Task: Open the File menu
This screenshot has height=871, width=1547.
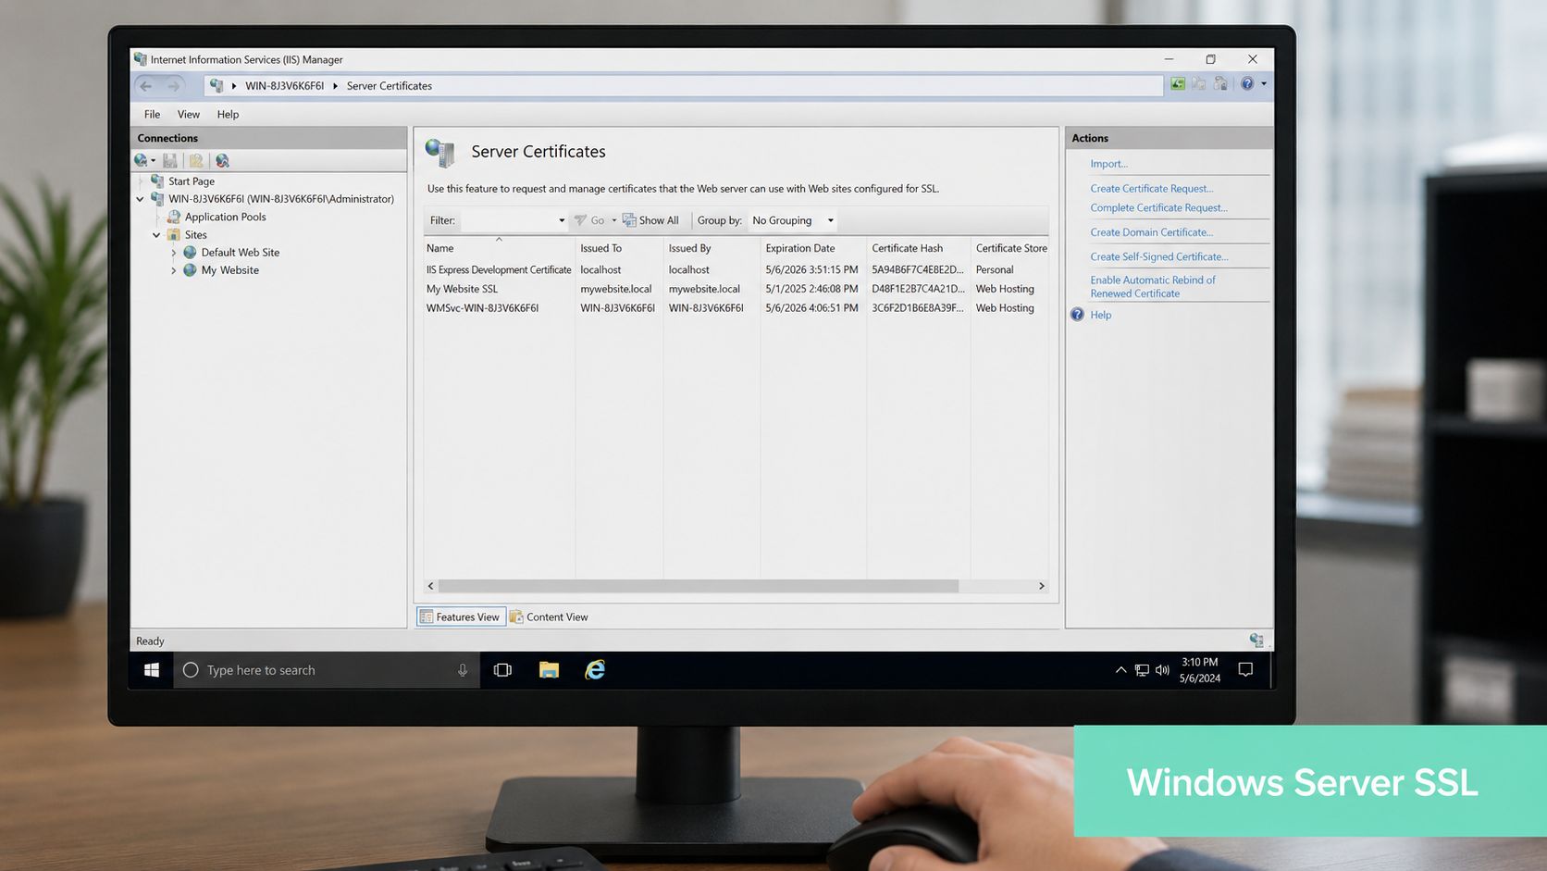Action: coord(152,115)
